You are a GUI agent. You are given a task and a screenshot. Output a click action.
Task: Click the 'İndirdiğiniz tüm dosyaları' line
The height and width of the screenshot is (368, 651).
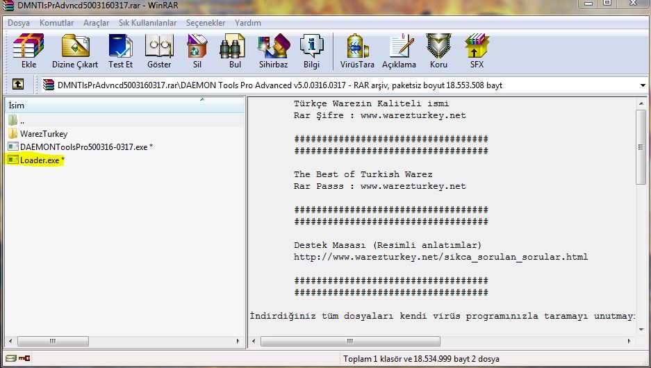pyautogui.click(x=442, y=316)
